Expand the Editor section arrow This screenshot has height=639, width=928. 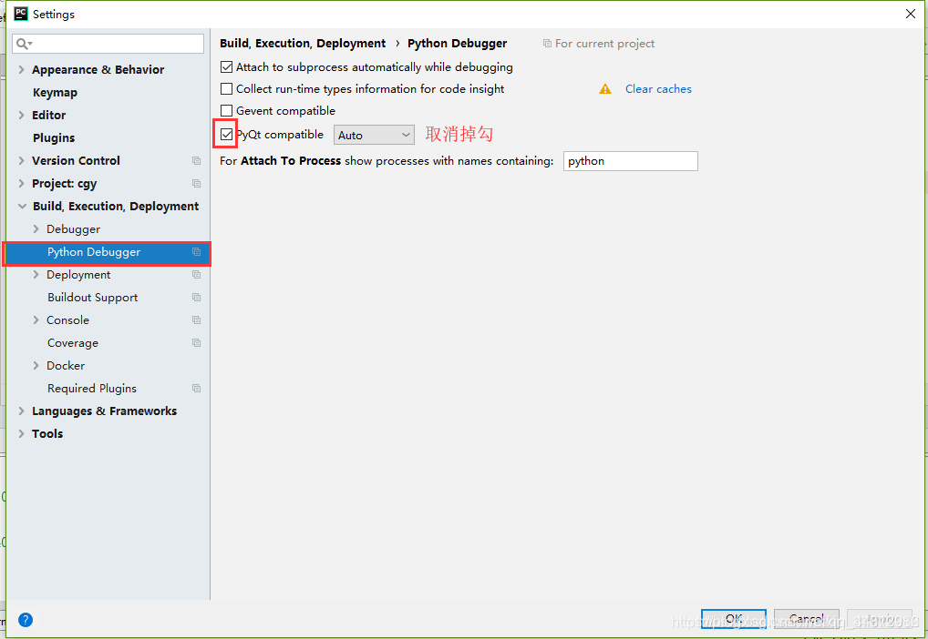pyautogui.click(x=21, y=116)
